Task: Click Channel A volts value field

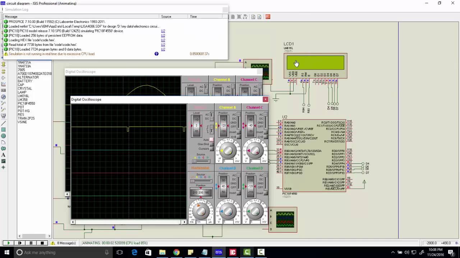Action: [x=228, y=161]
